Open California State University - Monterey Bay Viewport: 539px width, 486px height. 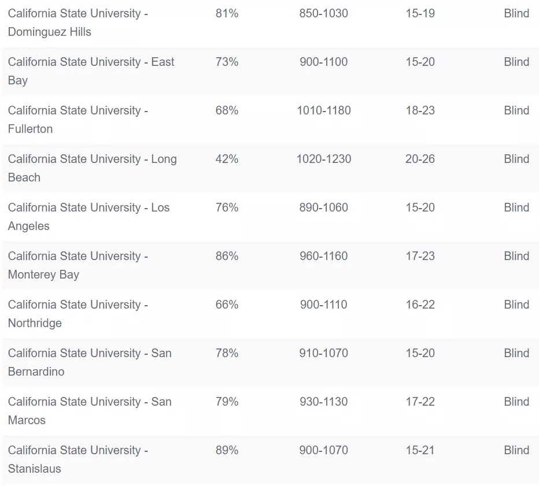[78, 265]
